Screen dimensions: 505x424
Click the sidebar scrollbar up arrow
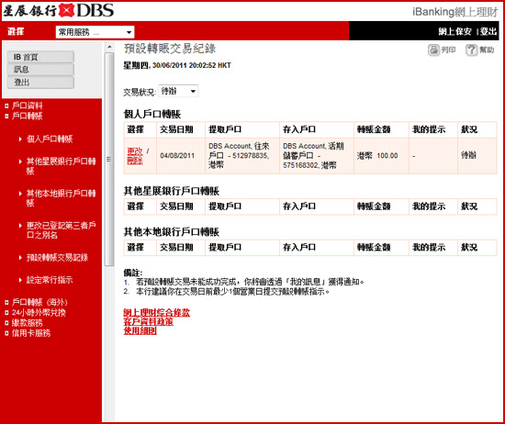(x=109, y=47)
